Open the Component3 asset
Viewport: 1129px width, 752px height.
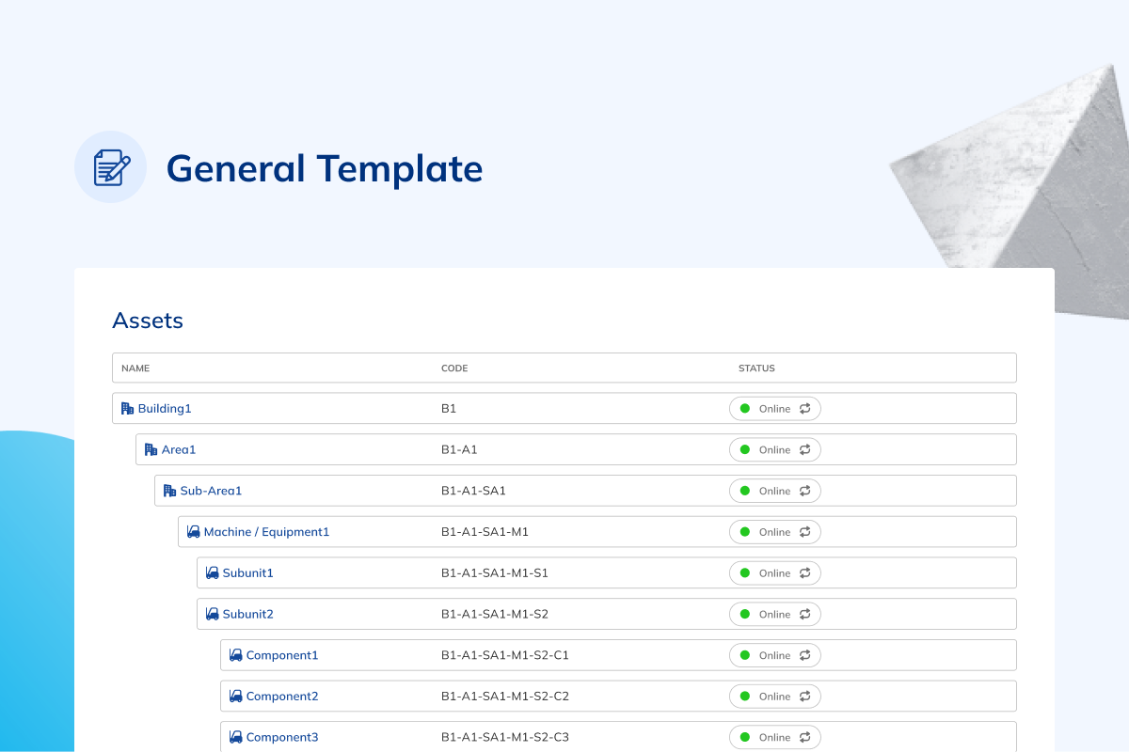(x=282, y=737)
